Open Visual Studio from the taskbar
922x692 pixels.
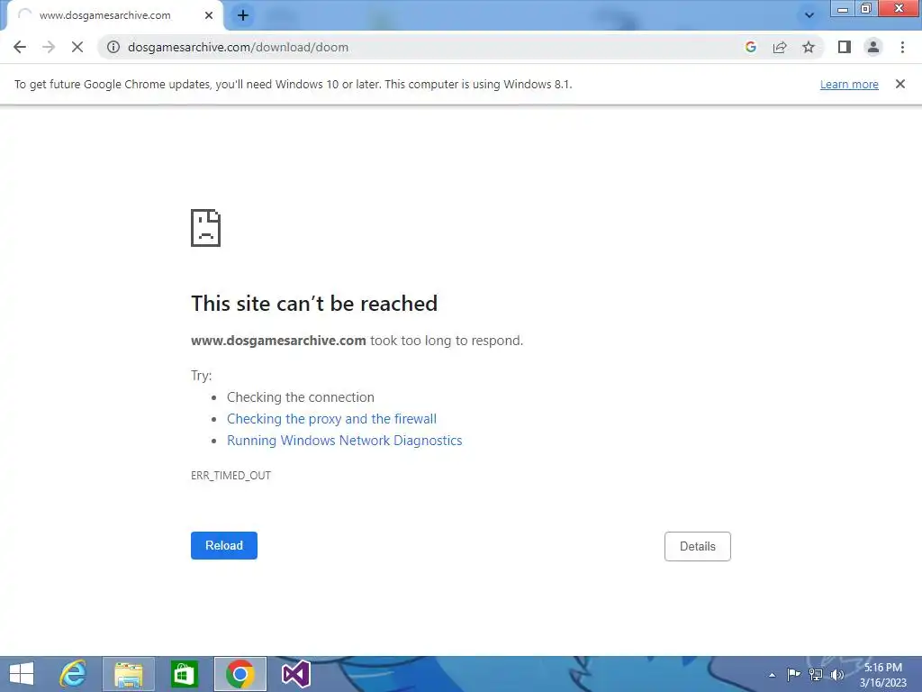click(x=295, y=674)
